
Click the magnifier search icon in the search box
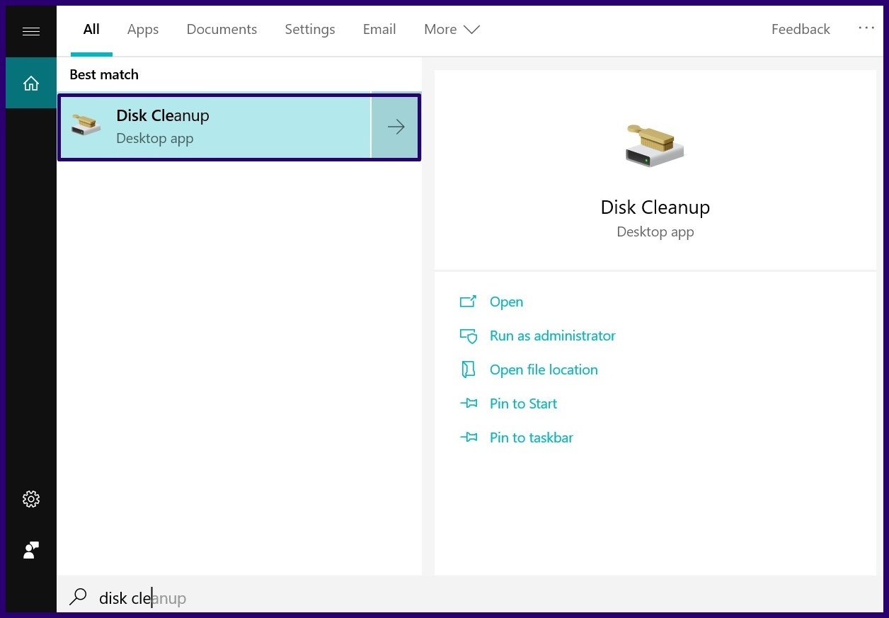click(78, 597)
